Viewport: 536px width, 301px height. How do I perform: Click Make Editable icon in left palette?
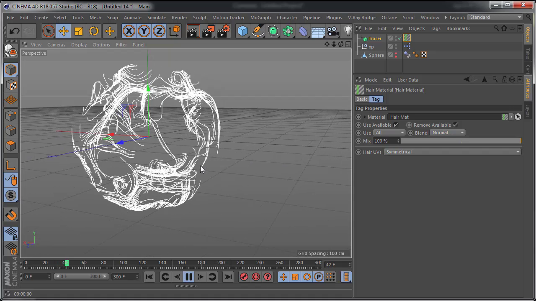(x=11, y=51)
